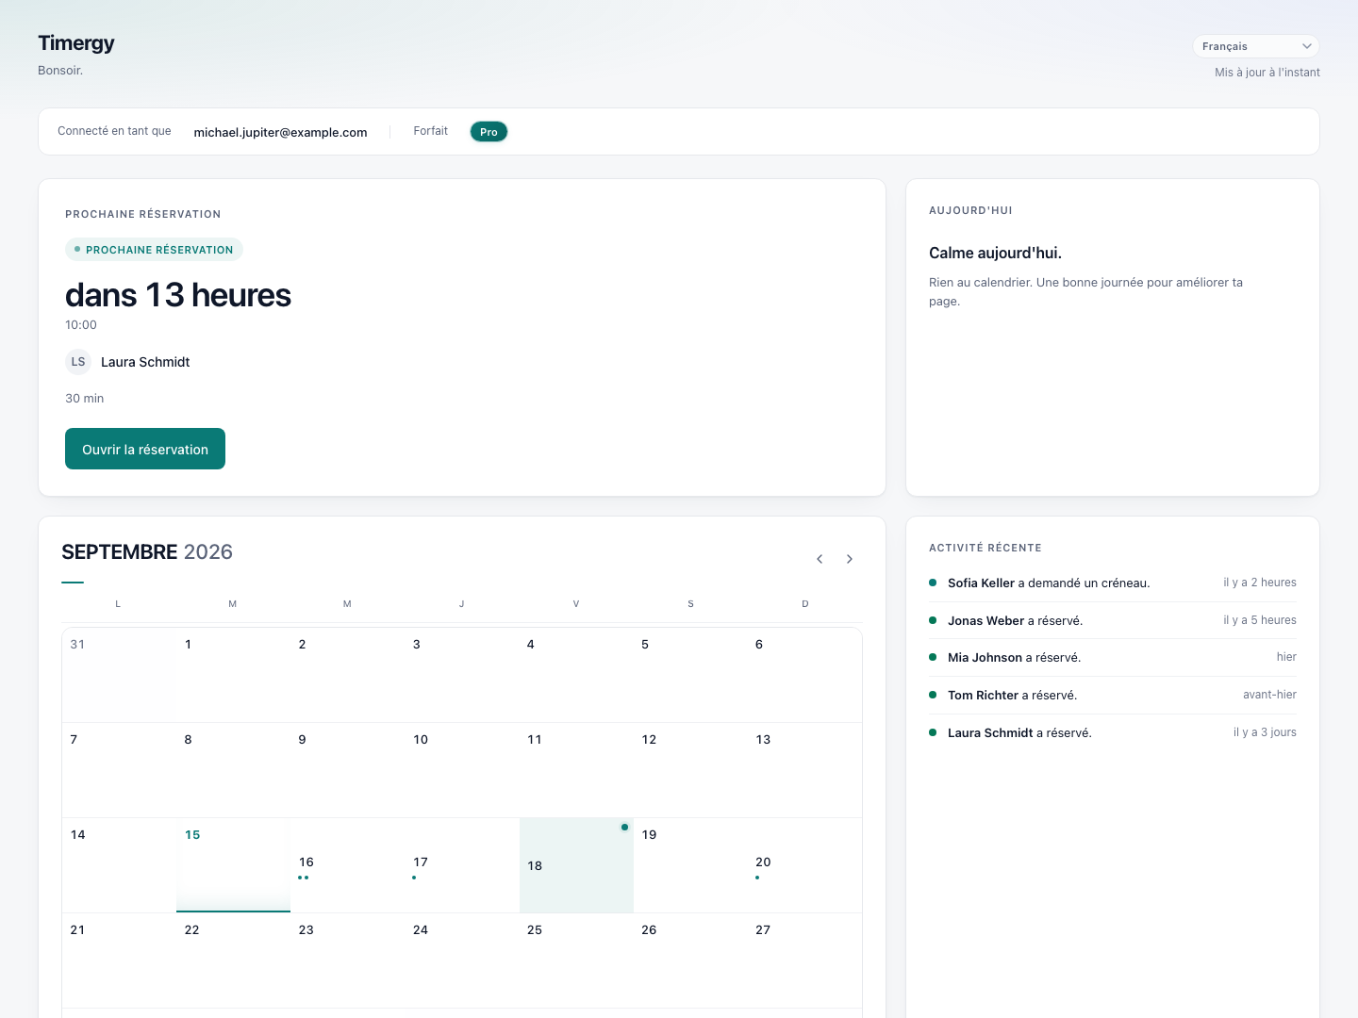The width and height of the screenshot is (1358, 1018).
Task: Select September 16 in the calendar
Action: point(347,865)
